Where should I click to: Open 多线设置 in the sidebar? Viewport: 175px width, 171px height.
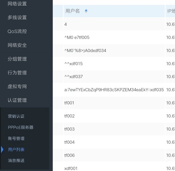17,17
